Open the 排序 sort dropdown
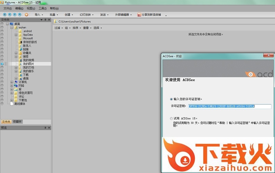The image size is (275, 173). (77, 28)
